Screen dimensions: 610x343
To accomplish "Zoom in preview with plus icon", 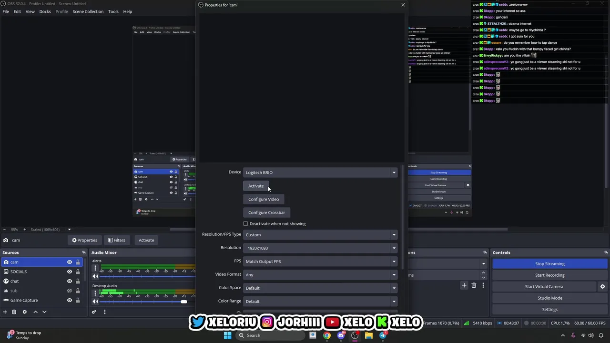I will [24, 230].
